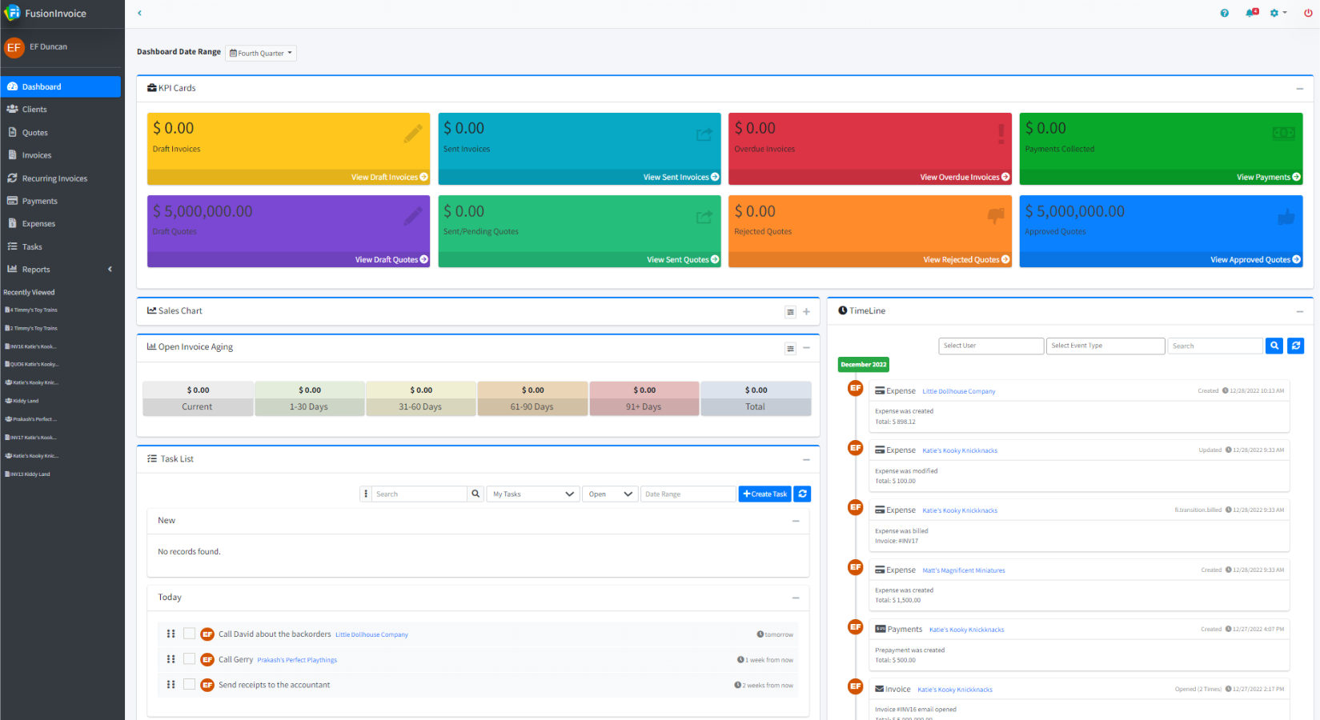
Task: Click the timeline search magnifier button
Action: pyautogui.click(x=1274, y=346)
